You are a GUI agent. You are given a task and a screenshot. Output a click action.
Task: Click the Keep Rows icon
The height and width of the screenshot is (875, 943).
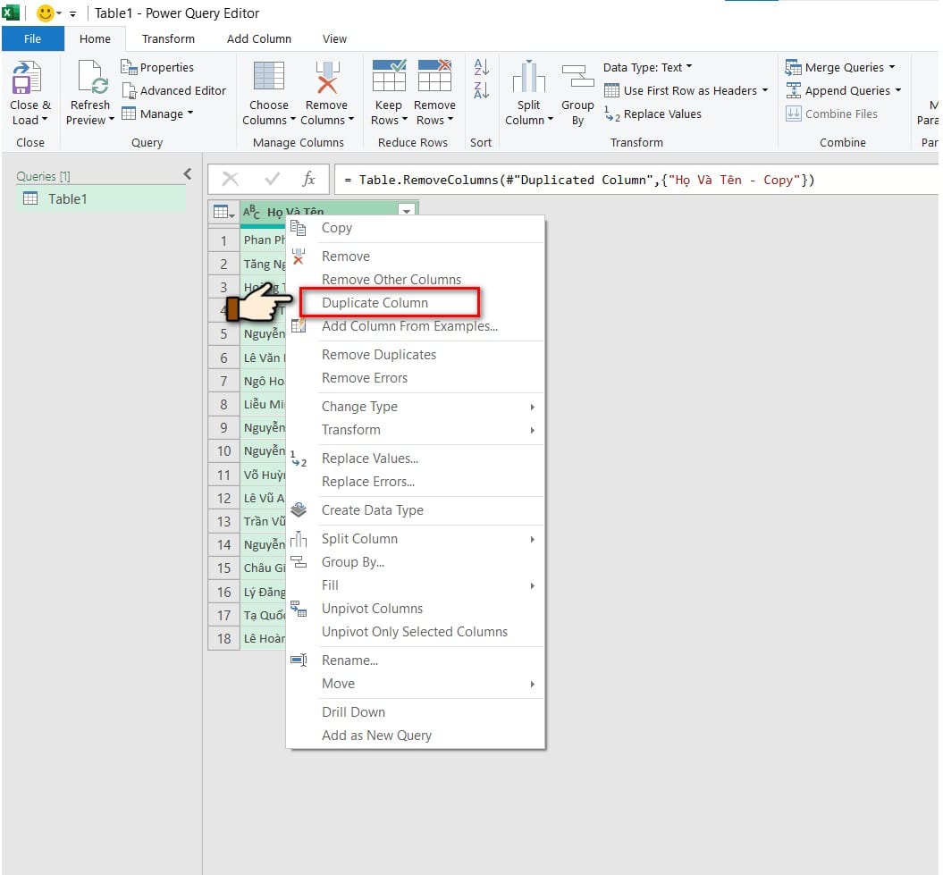point(388,77)
